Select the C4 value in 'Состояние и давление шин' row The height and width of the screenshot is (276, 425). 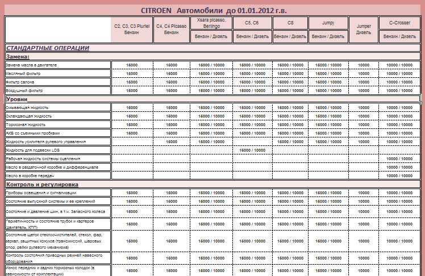click(x=172, y=211)
